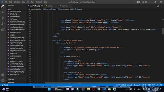Open Google Chrome from the taskbar
Screen dimensions: 164x92
pos(99,89)
